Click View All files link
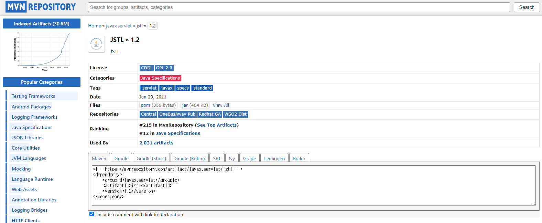This screenshot has height=223, width=542. click(221, 105)
